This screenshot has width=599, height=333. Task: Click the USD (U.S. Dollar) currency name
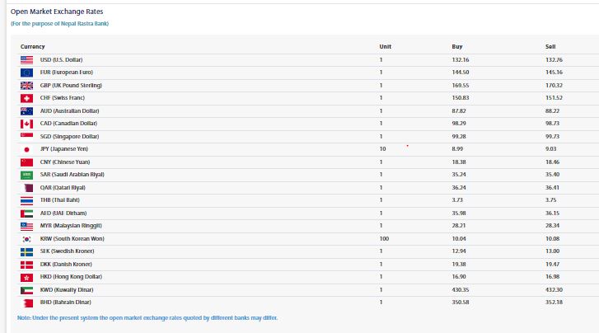click(x=61, y=60)
